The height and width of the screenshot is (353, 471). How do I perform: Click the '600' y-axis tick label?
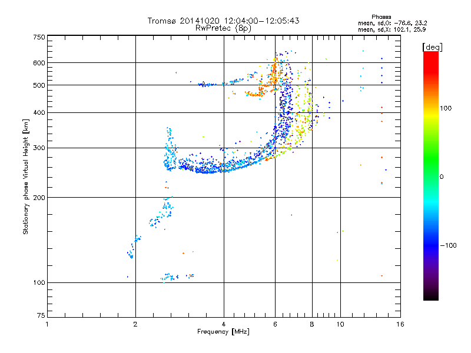pos(39,63)
